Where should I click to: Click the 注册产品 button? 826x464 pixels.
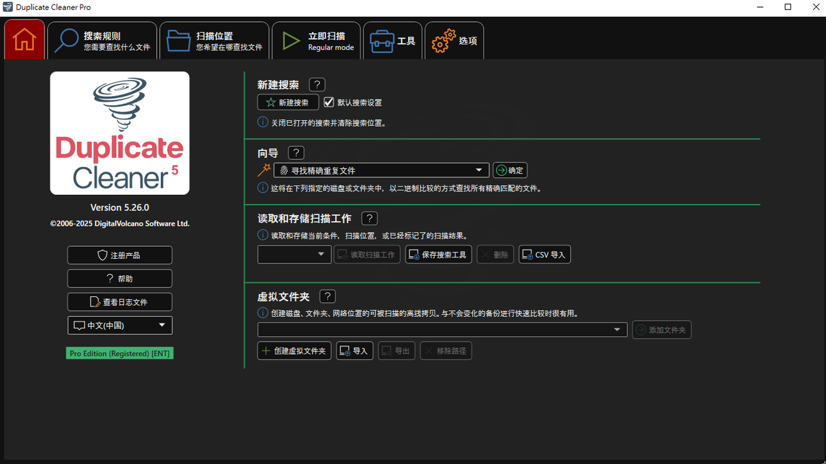(x=119, y=255)
